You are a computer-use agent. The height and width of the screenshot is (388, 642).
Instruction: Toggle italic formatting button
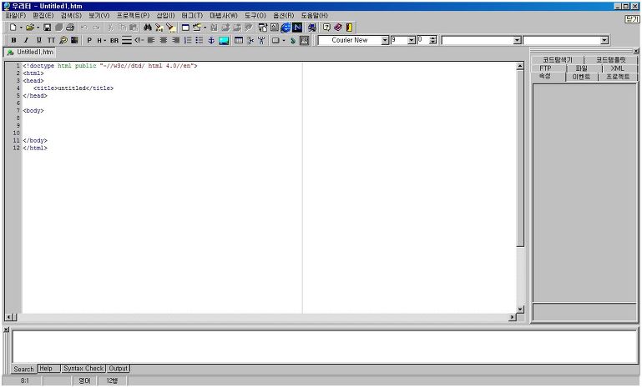point(26,40)
